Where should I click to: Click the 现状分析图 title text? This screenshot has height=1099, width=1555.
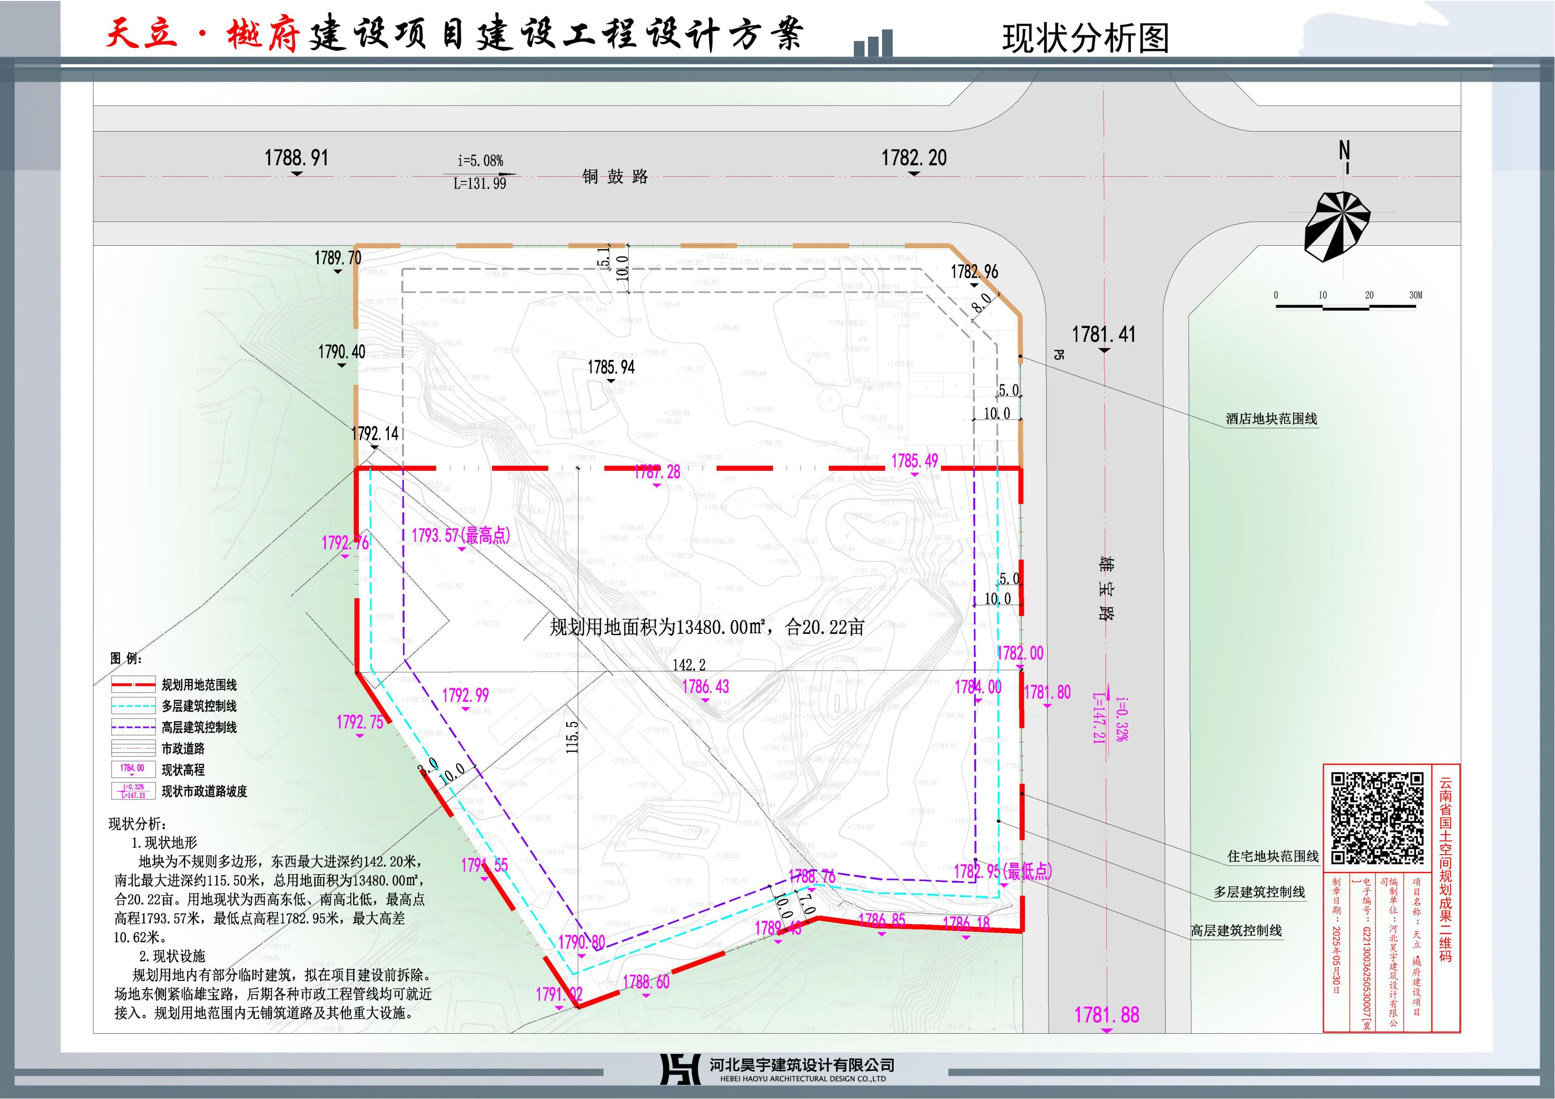tap(1085, 39)
